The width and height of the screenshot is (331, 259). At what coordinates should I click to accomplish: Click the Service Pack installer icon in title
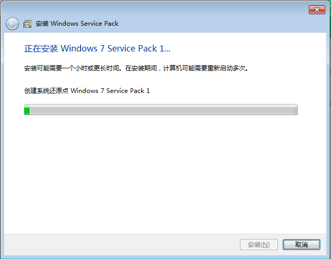tap(28, 24)
